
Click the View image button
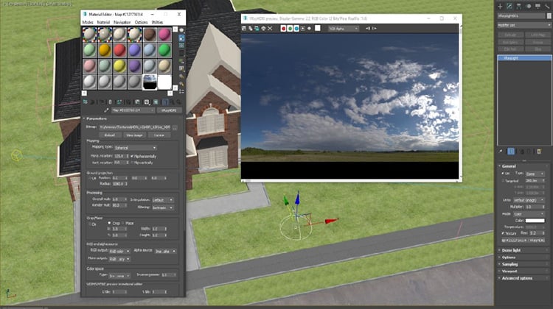pyautogui.click(x=134, y=135)
